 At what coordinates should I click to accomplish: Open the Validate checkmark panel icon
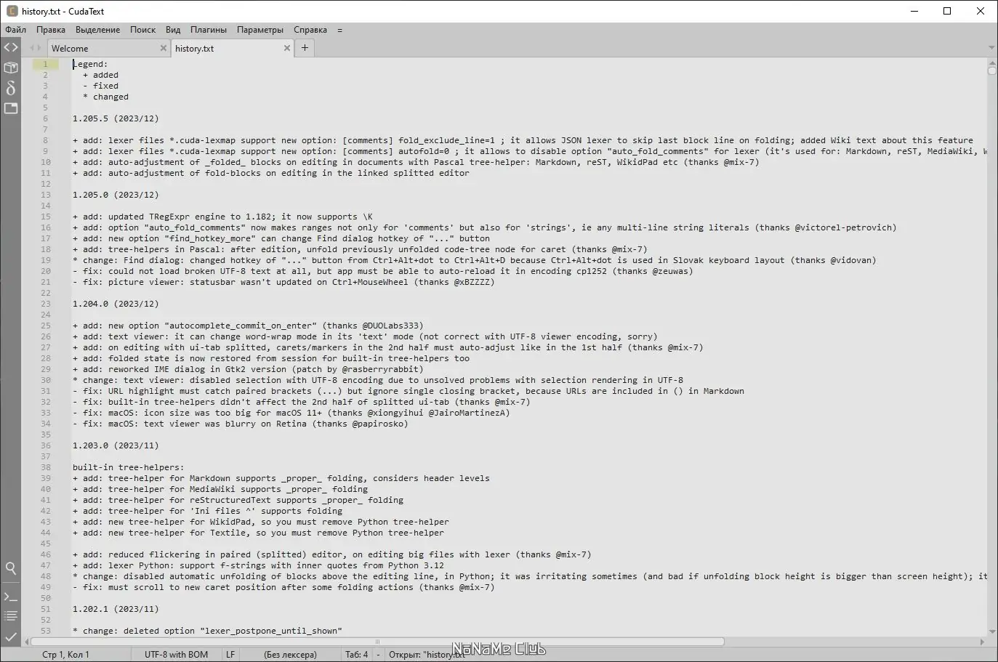coord(11,637)
